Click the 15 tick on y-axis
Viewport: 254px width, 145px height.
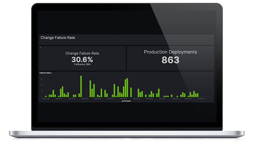pos(41,79)
